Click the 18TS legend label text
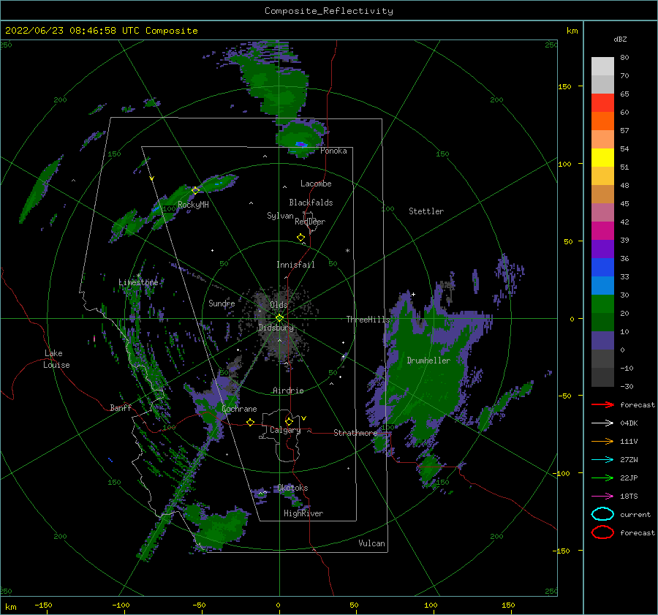658x615 pixels. tap(629, 497)
